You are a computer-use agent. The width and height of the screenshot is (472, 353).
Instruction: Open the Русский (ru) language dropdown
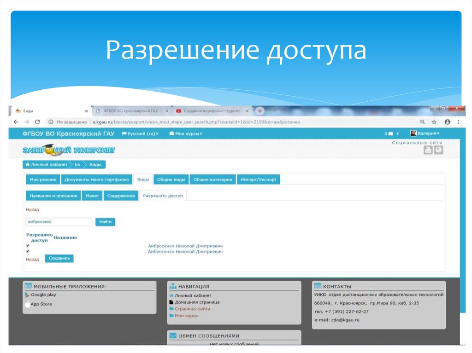(x=141, y=133)
